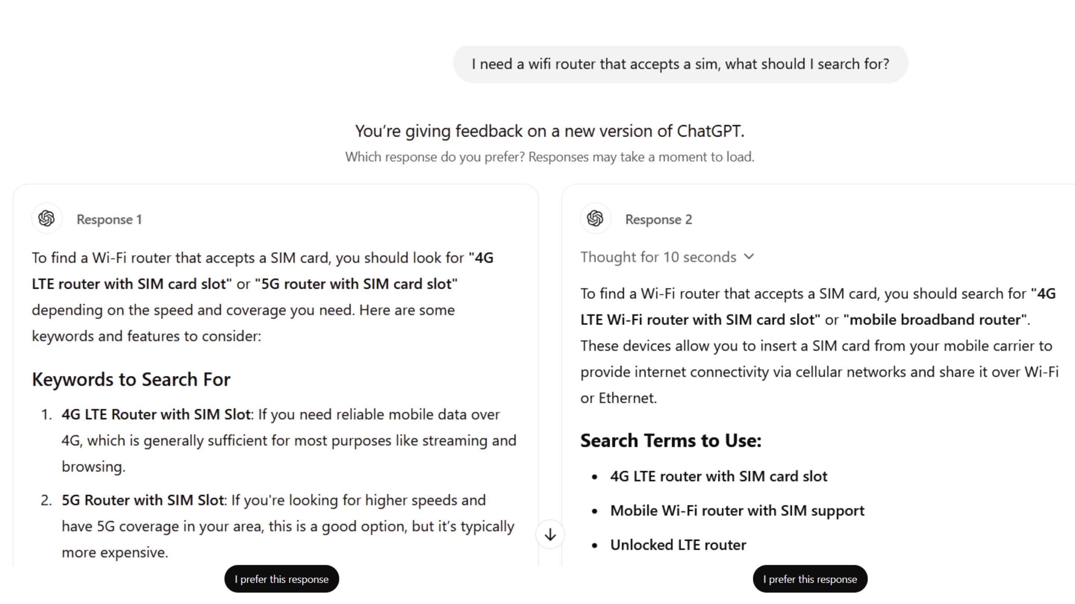The image size is (1075, 604).
Task: Click the ChatGPT logo beside Response 2
Action: point(595,218)
